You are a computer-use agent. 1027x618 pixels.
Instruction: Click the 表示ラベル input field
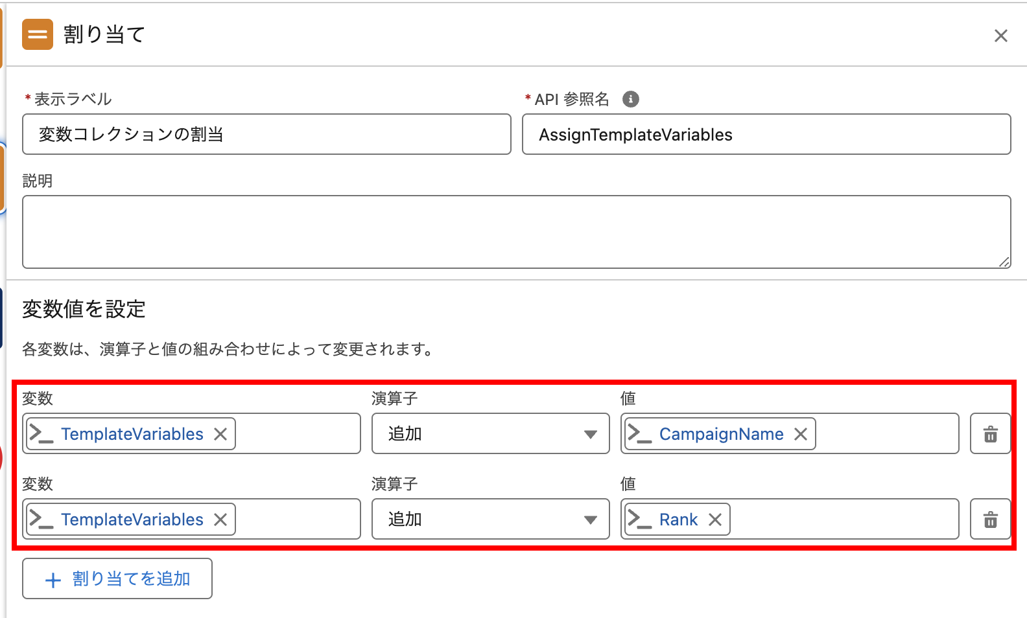(x=266, y=135)
